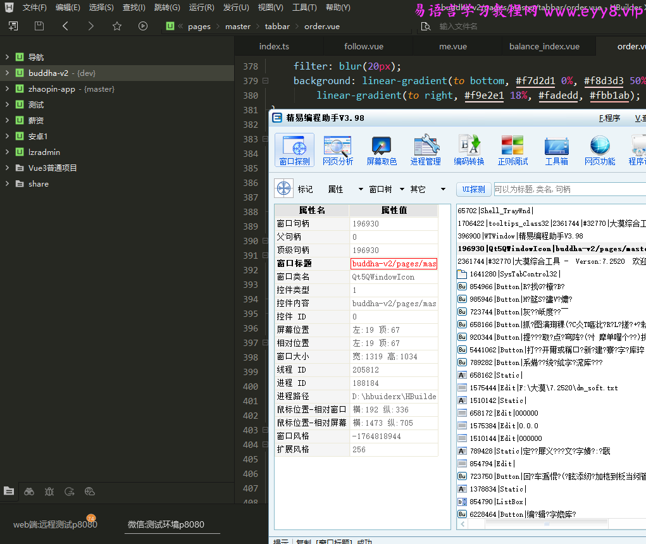Image resolution: width=646 pixels, height=544 pixels.
Task: Click the star bookmark icon in toolbar
Action: pos(116,26)
